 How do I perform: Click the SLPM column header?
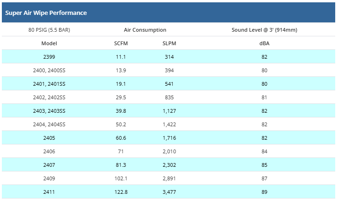click(x=169, y=43)
